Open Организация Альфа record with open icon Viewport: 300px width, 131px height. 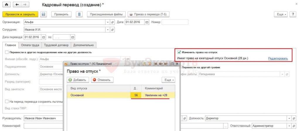tap(112, 22)
